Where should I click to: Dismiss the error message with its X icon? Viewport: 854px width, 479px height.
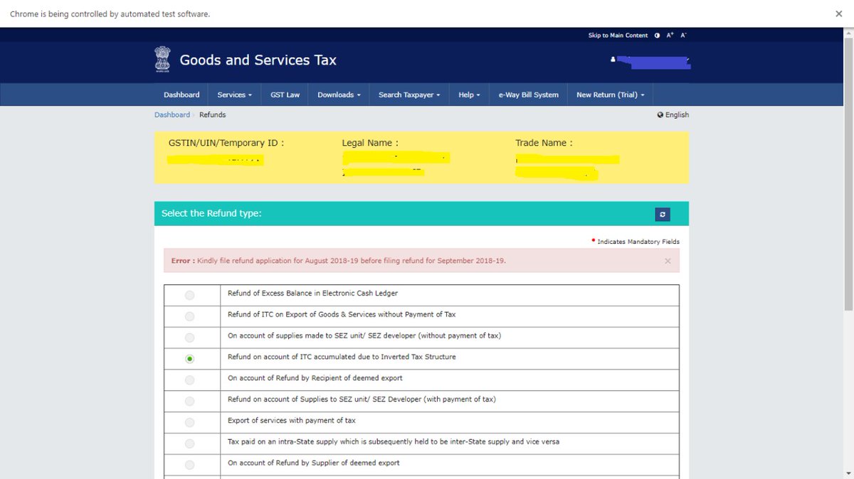pos(668,261)
